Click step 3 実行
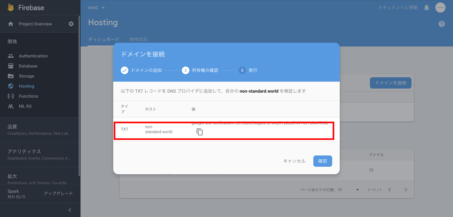This screenshot has width=453, height=217. 248,70
